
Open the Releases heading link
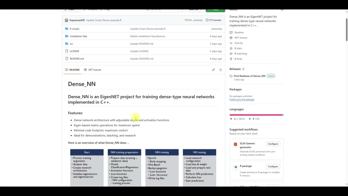coord(235,69)
